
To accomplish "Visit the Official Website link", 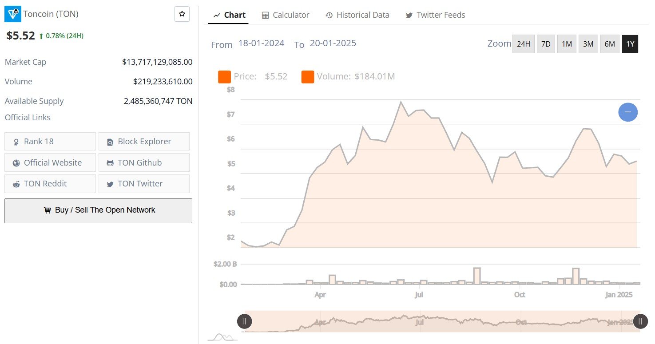I will point(50,162).
